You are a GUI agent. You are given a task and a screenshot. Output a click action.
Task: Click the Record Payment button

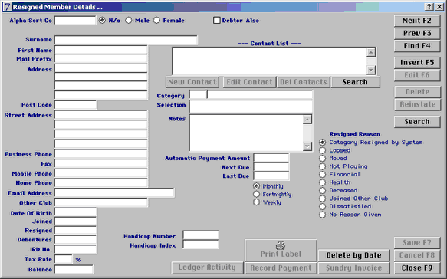click(x=281, y=268)
